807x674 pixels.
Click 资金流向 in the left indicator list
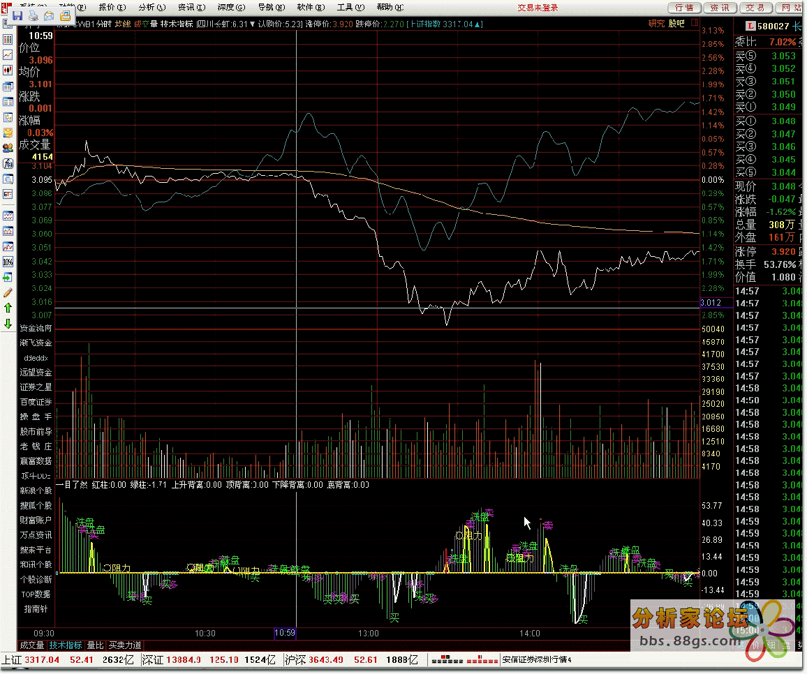(x=36, y=328)
